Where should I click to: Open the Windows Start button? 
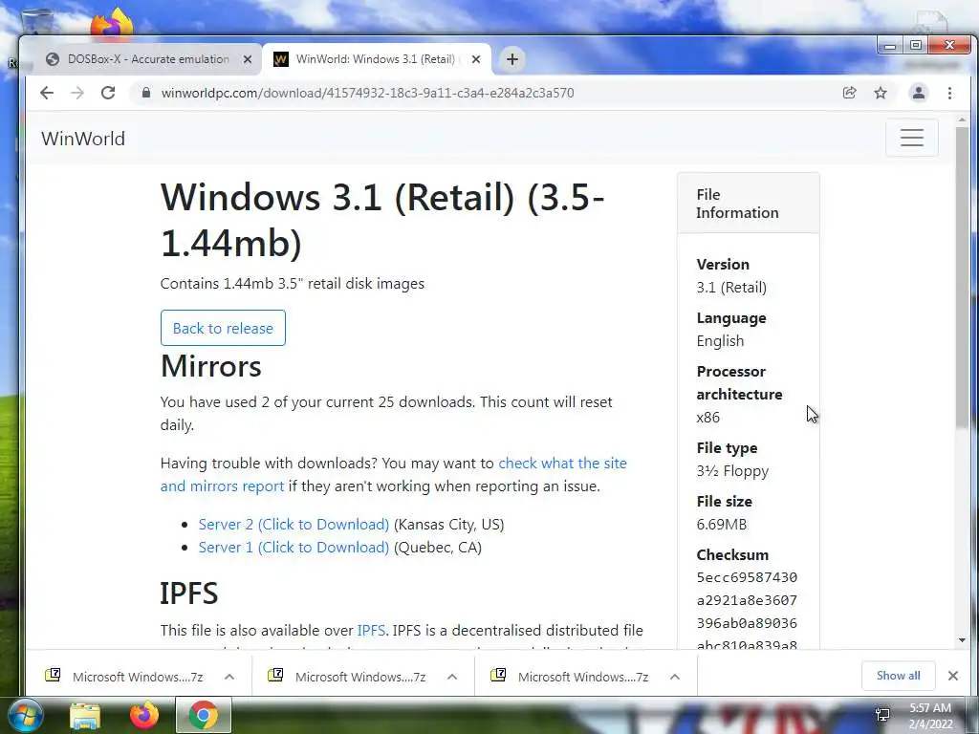click(25, 715)
